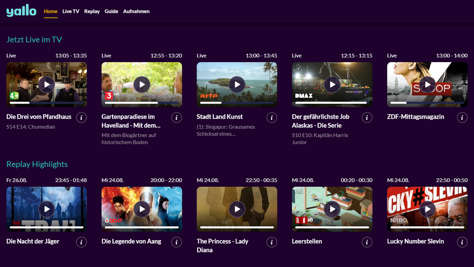Screen dimensions: 474x267
Task: Click the progress bar on Stadt Land Kunst thumbnail
Action: (237, 102)
